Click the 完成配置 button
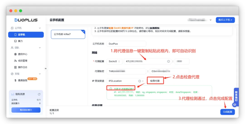Viewport: 245px width, 124px height. coord(228,112)
